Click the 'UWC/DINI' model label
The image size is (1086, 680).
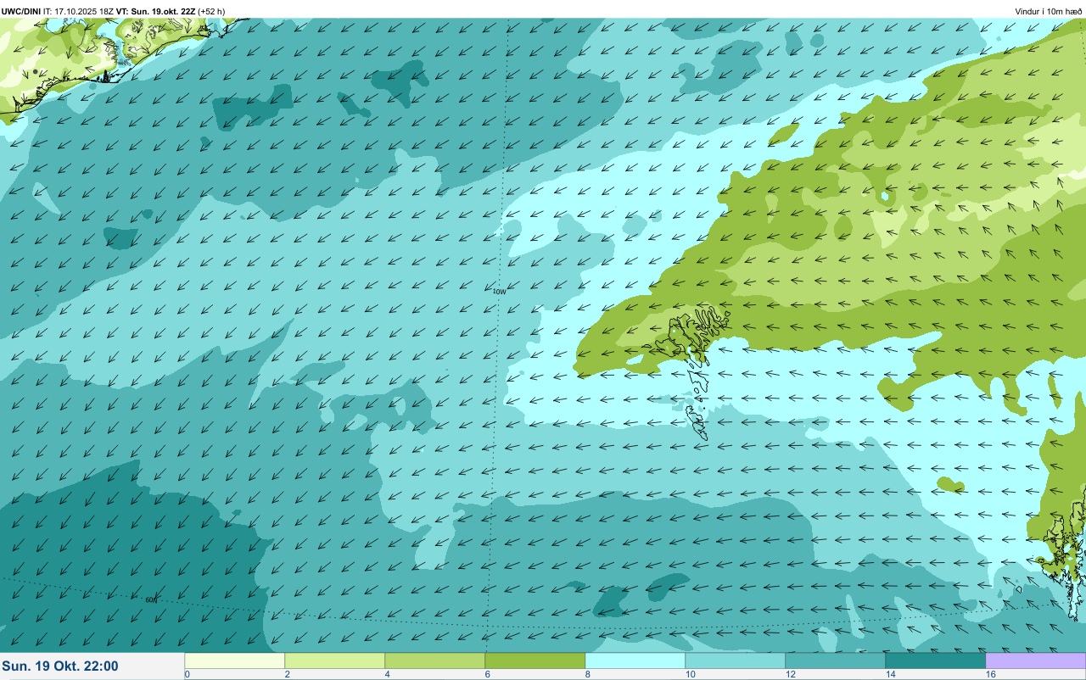21,11
